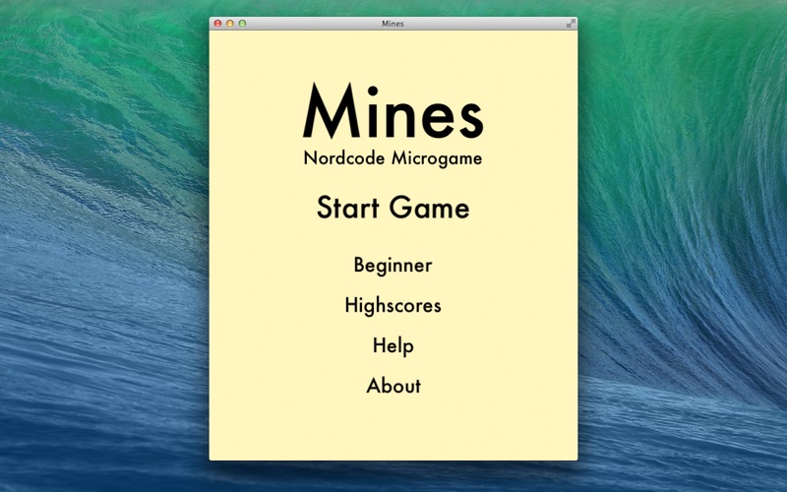Click the Mines window title bar text
The height and width of the screenshot is (492, 787).
[393, 24]
